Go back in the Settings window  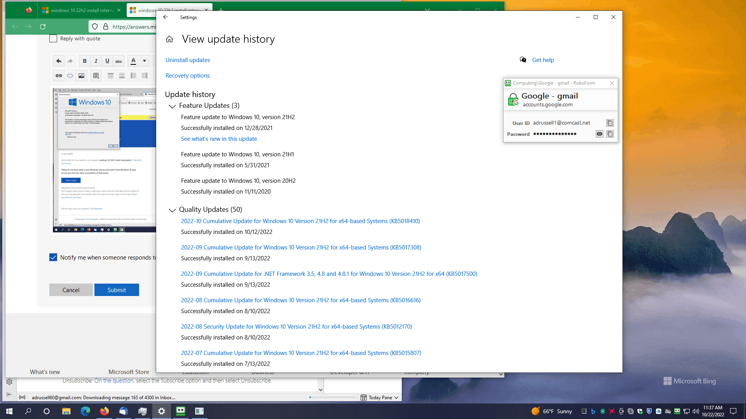click(x=166, y=17)
